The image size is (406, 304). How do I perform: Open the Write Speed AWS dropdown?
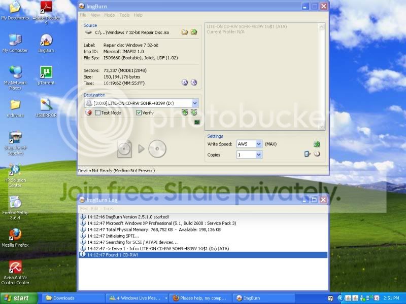coord(259,144)
